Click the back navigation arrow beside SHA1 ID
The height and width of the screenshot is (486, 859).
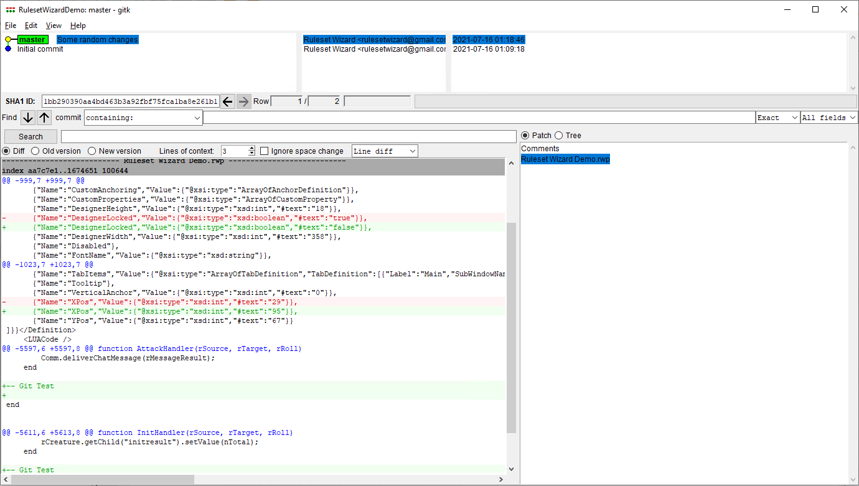pyautogui.click(x=227, y=101)
